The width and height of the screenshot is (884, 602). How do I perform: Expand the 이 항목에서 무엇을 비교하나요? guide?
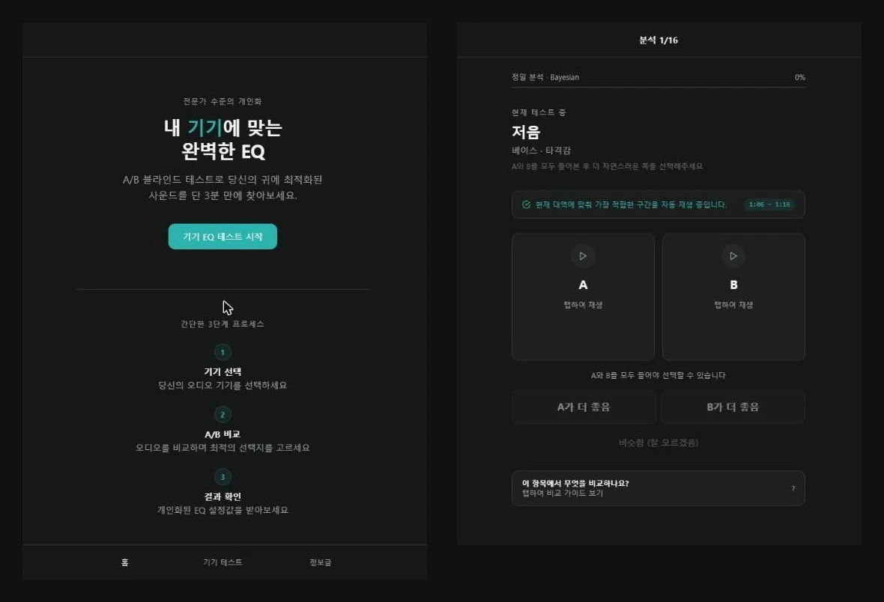(658, 488)
